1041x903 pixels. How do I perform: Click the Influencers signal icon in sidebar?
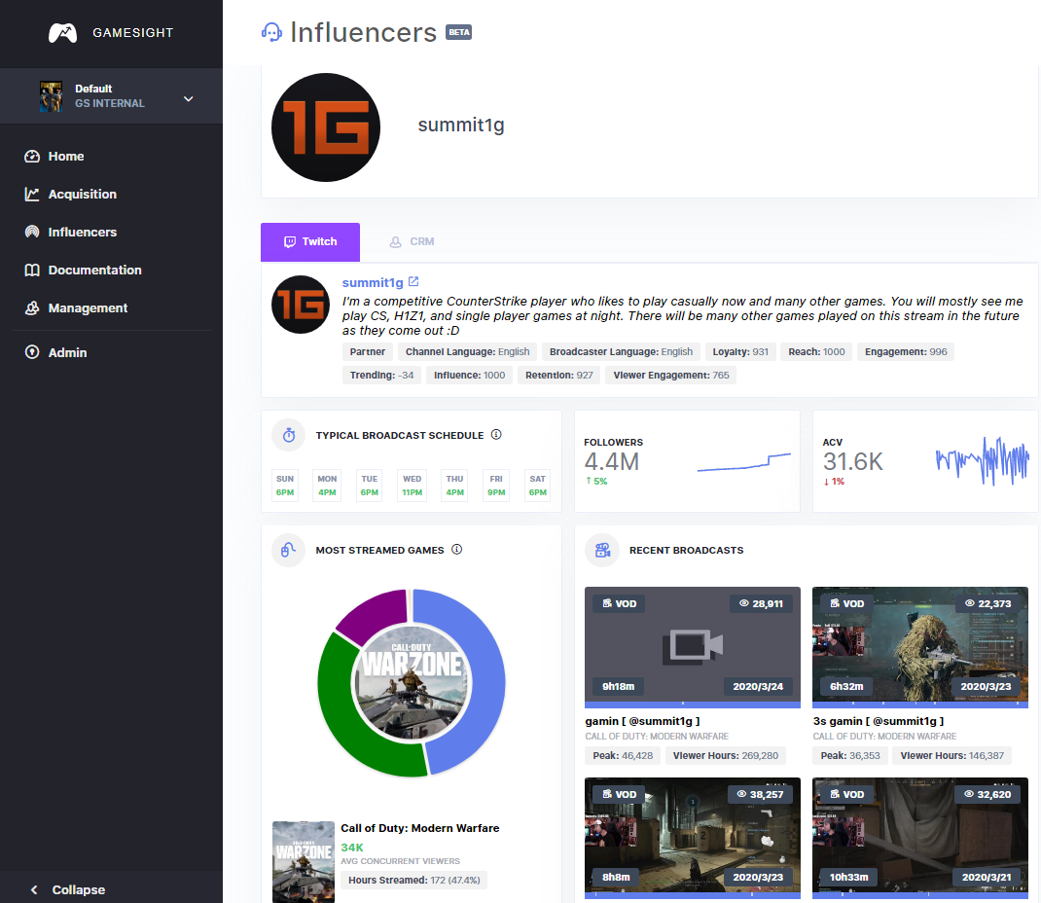click(x=32, y=232)
